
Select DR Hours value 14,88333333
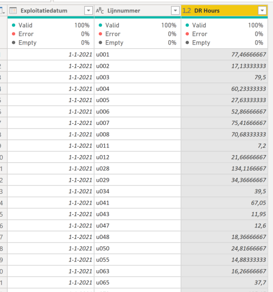click(224, 260)
